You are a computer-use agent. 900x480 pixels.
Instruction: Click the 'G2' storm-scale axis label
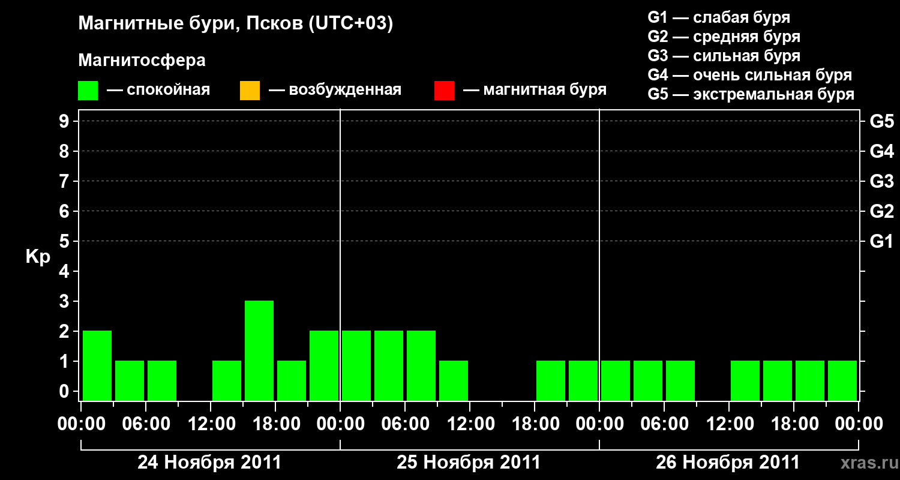coord(881,211)
